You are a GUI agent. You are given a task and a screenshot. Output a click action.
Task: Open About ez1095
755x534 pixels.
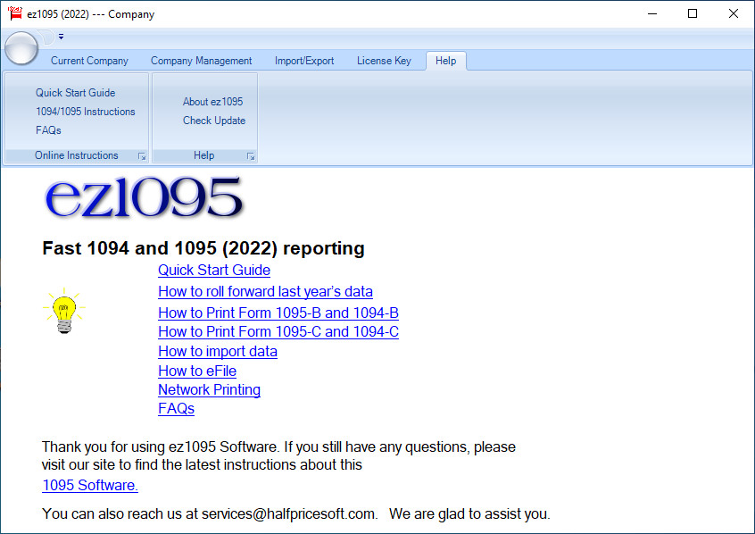(x=212, y=102)
